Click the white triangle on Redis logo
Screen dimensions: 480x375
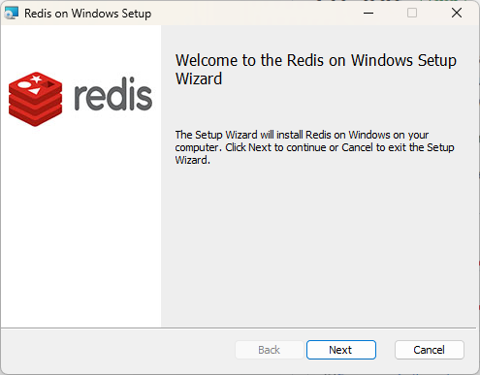35,91
